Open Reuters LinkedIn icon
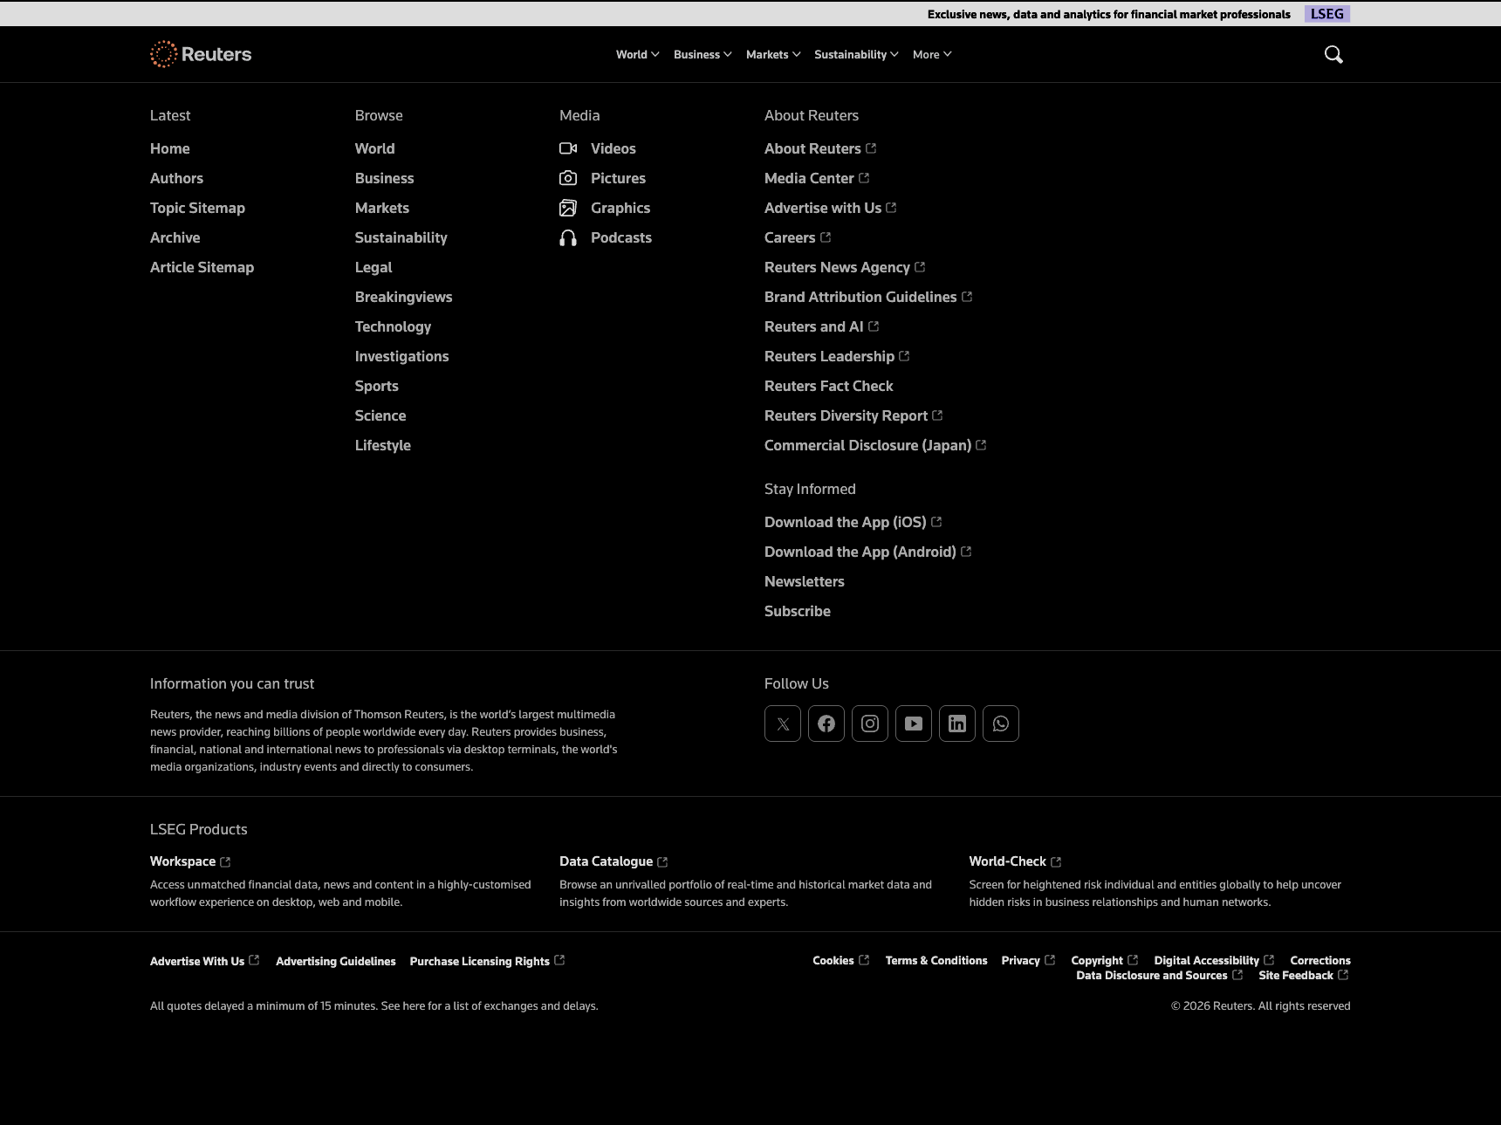Image resolution: width=1501 pixels, height=1125 pixels. tap(957, 724)
